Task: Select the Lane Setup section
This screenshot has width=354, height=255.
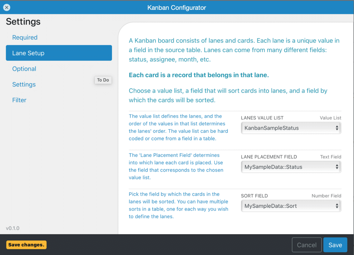Action: click(59, 53)
